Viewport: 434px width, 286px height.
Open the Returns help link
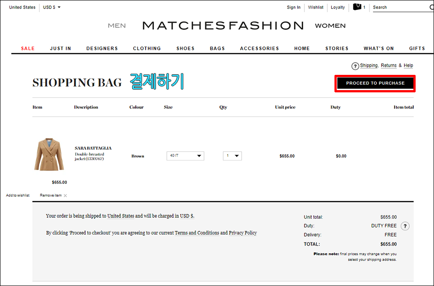click(389, 65)
